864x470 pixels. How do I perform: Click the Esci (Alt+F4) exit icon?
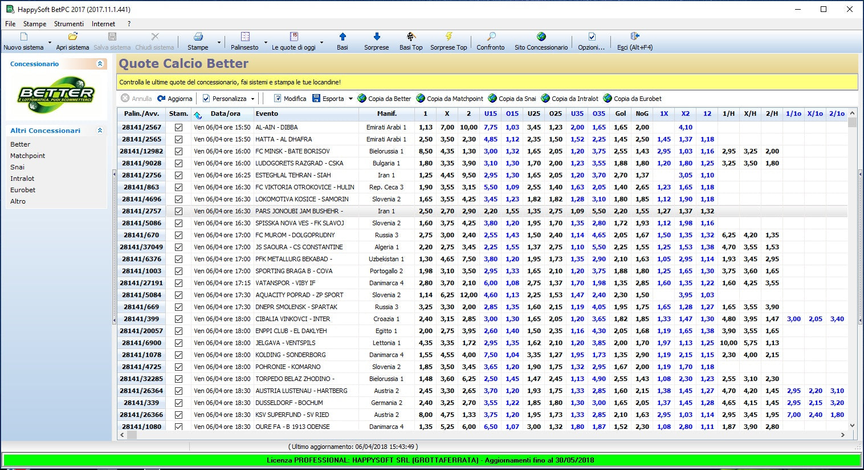(635, 37)
